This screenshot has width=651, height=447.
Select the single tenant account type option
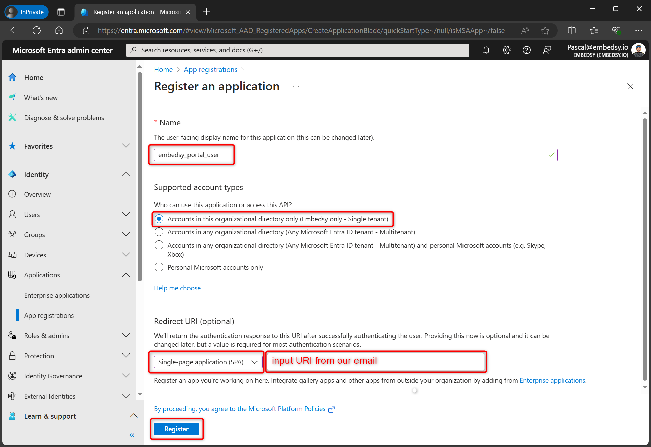click(159, 219)
